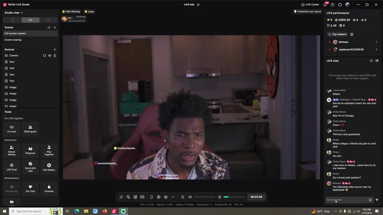Add a new source with plus icon
Screen dimensions: 383x215
click(x=54, y=50)
